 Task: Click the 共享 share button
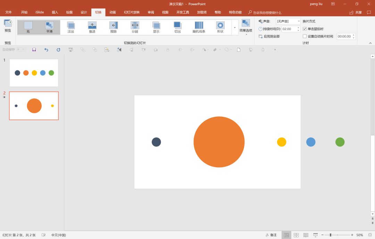click(356, 12)
